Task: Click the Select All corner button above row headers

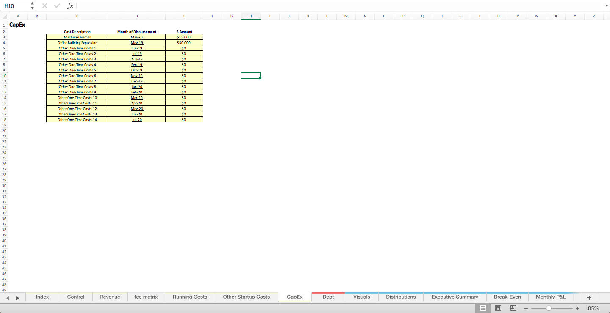Action: pyautogui.click(x=4, y=16)
